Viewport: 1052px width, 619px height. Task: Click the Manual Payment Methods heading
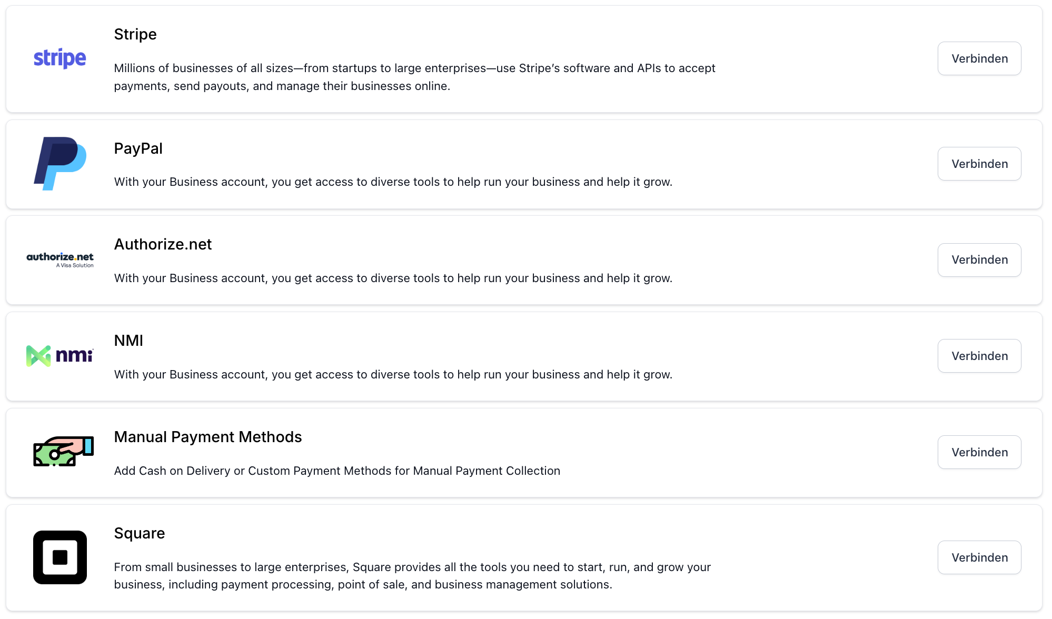[x=207, y=437]
